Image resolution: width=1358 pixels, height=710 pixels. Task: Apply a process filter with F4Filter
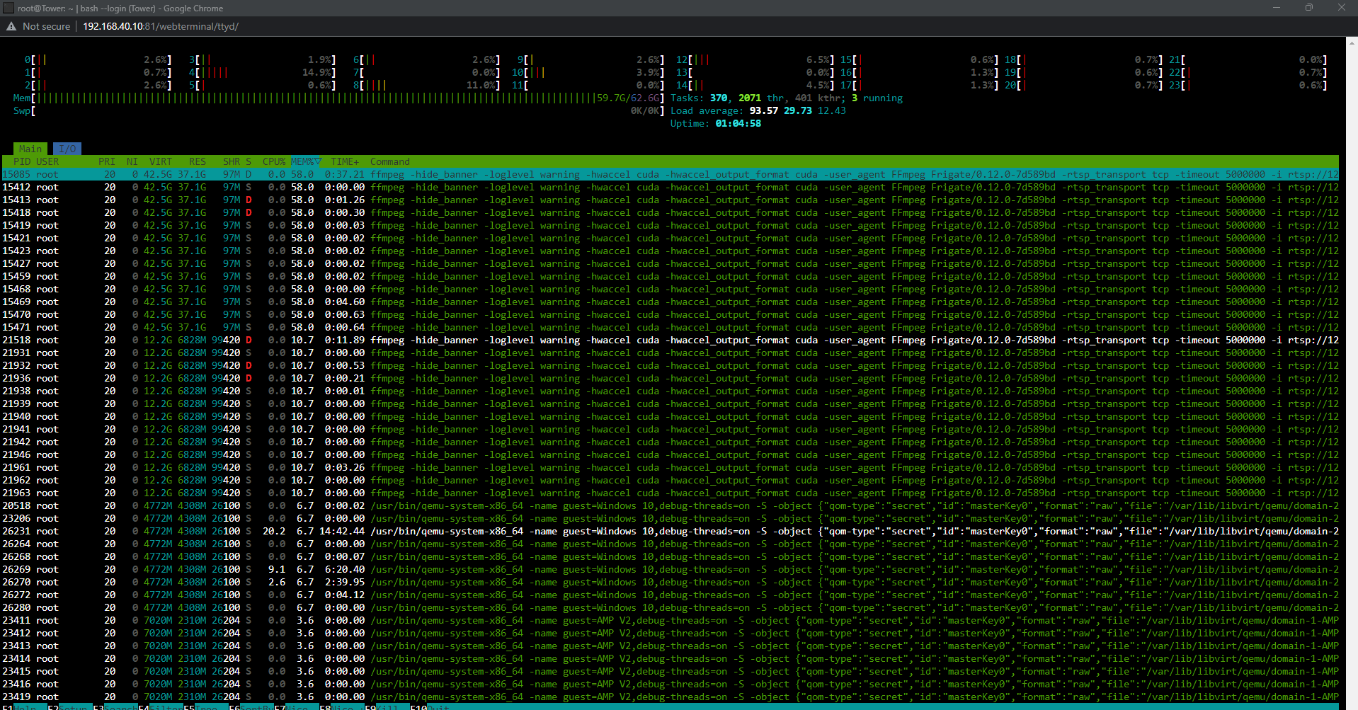(x=161, y=706)
